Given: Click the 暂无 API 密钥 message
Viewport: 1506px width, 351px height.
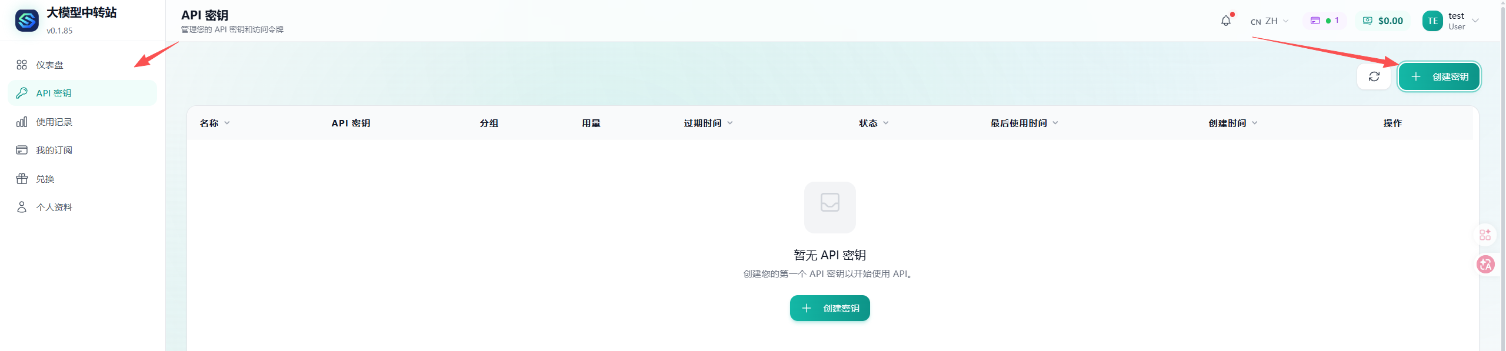Looking at the screenshot, I should point(829,255).
